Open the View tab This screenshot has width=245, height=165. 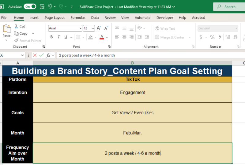pyautogui.click(x=125, y=18)
